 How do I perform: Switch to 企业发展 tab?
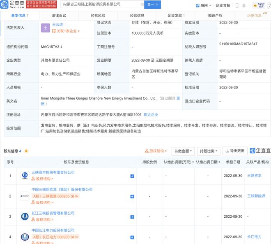point(176,16)
